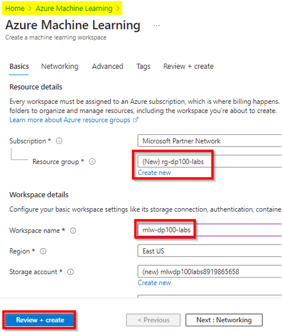Click the Workspace name field mlw-dp100-labs
The height and width of the screenshot is (332, 282).
click(x=209, y=230)
